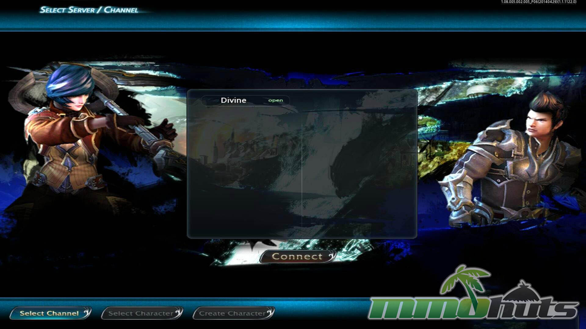586x329 pixels.
Task: Click the empty area below the Divine entry
Action: [244, 171]
